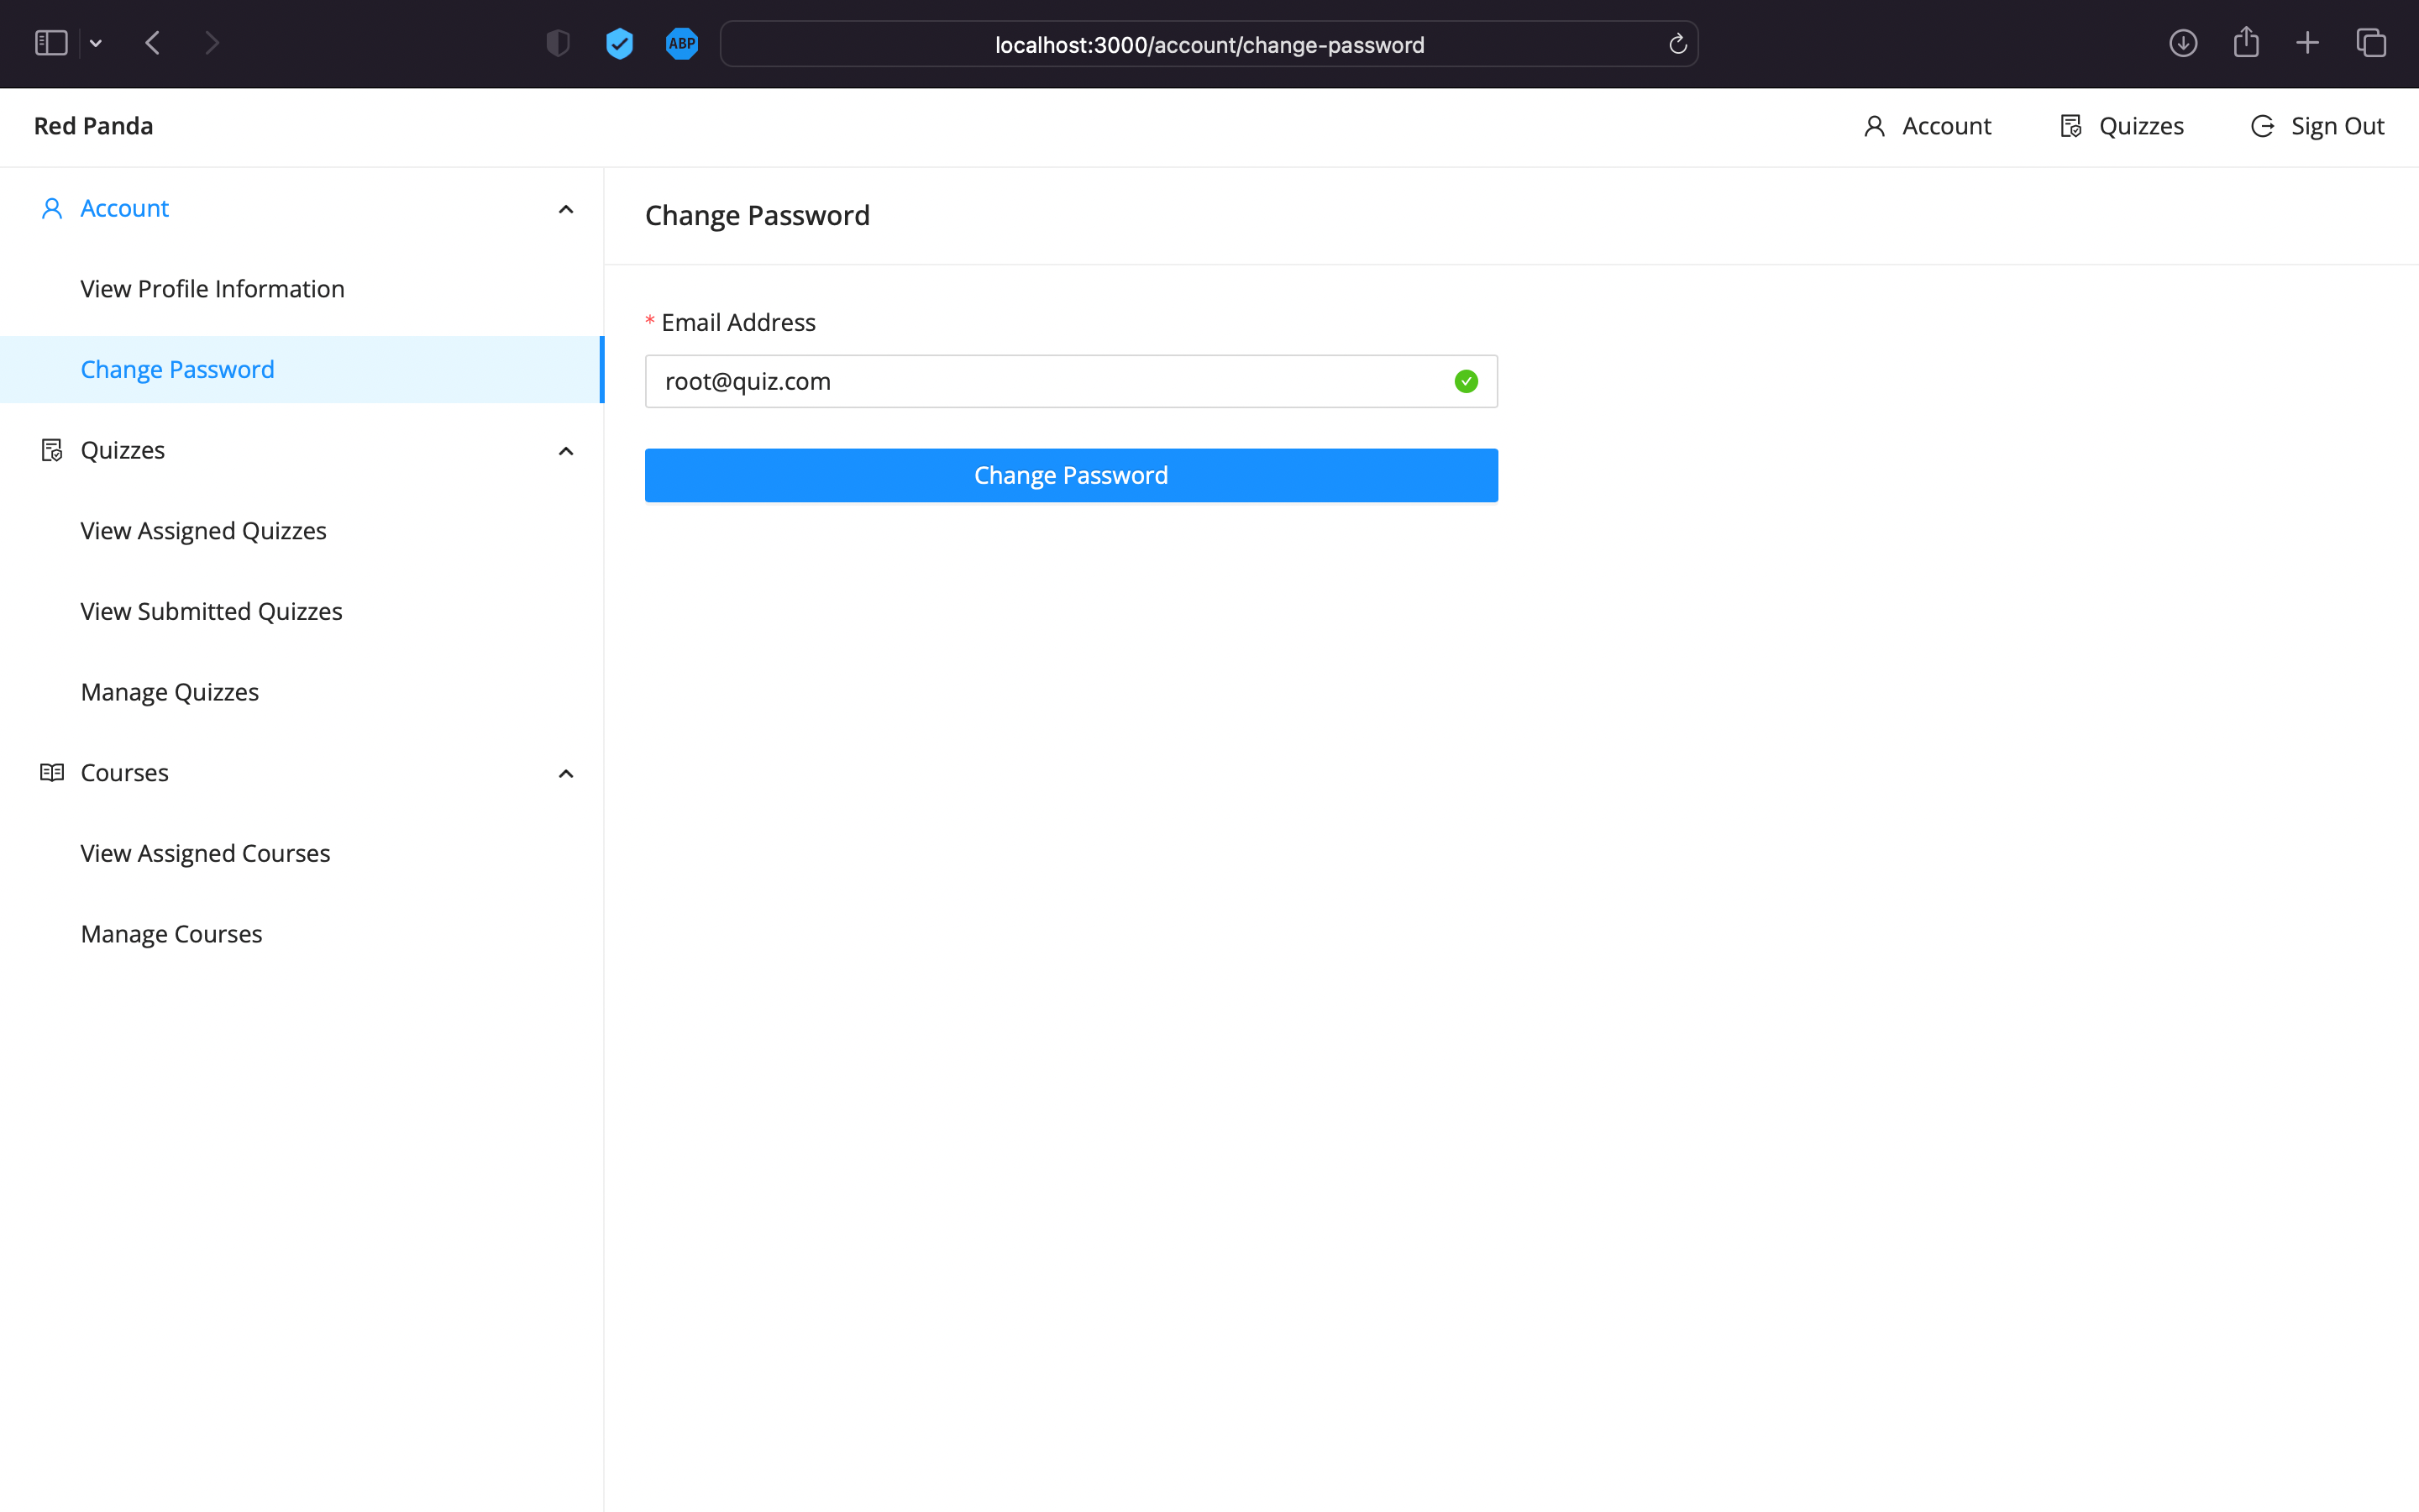Screen dimensions: 2419x1512
Task: Click the page reload control in the address bar
Action: [1677, 43]
